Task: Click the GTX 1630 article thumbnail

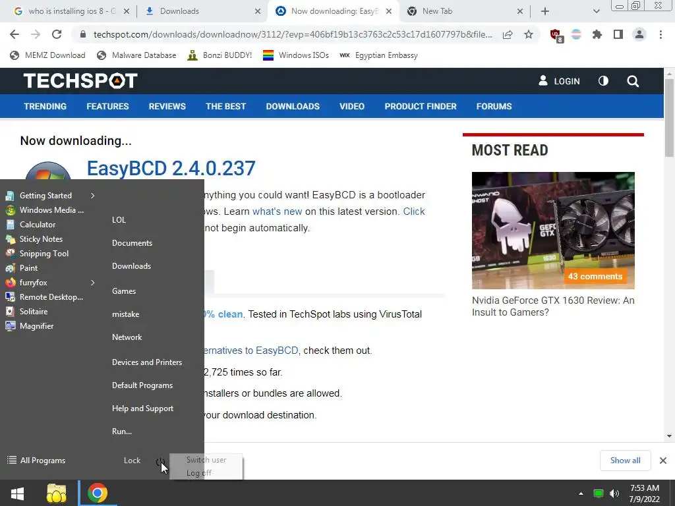Action: point(553,231)
